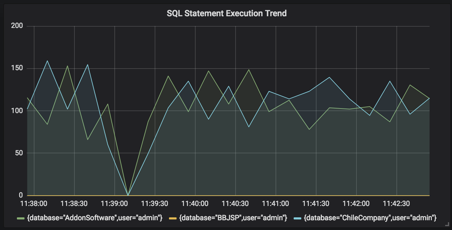This screenshot has width=452, height=230.
Task: Click the 200 value on the Y axis
Action: [17, 26]
